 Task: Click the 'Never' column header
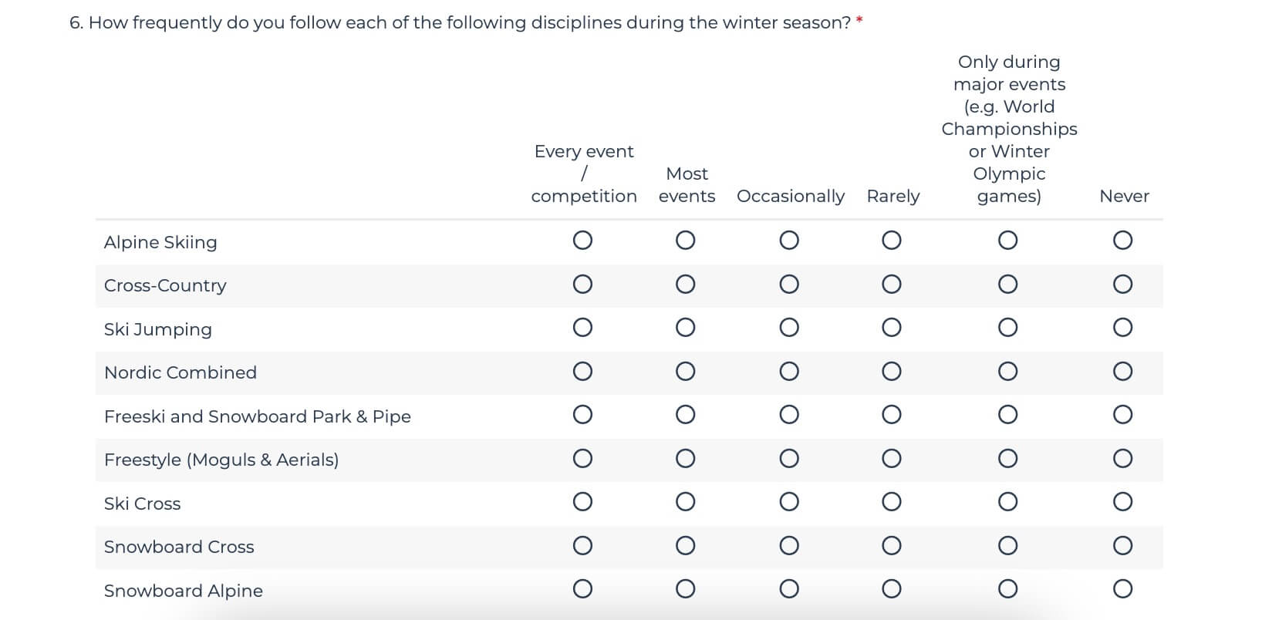tap(1124, 196)
